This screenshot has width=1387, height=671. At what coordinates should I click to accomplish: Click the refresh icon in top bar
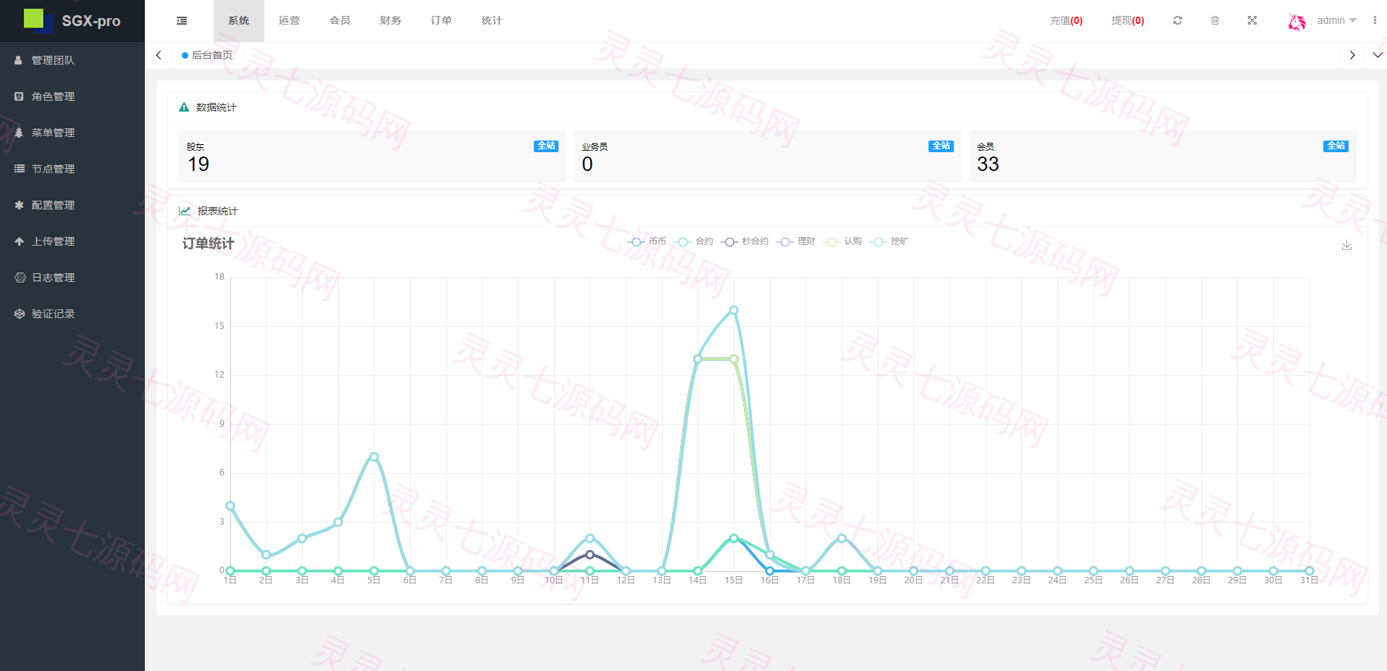pos(1178,20)
